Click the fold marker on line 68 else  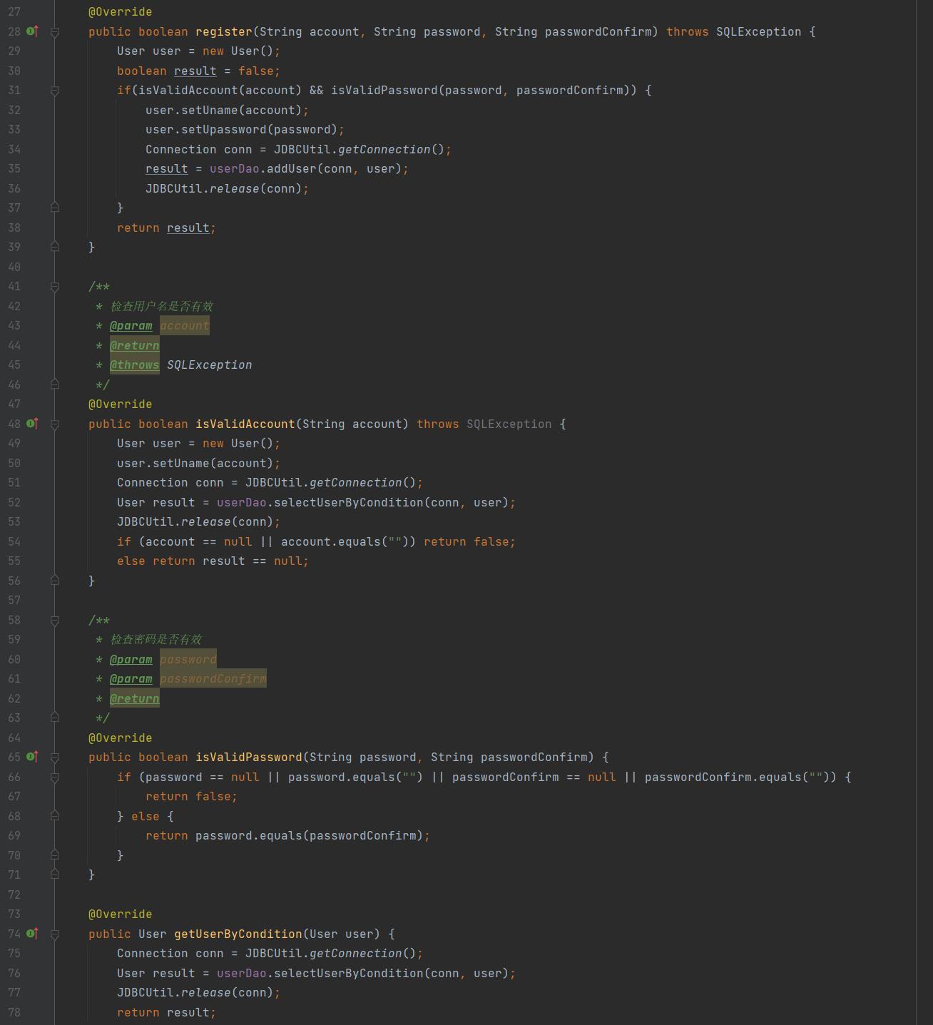click(x=55, y=816)
